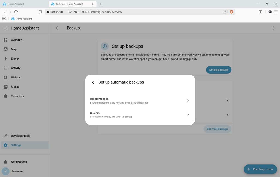Click Show all backups button
The height and width of the screenshot is (177, 280).
[217, 129]
